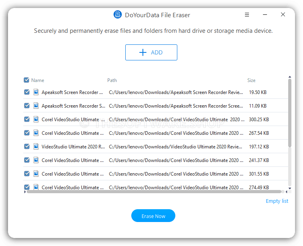Click the file icon of the 300.25 KB row
This screenshot has width=303, height=246.
click(x=36, y=119)
